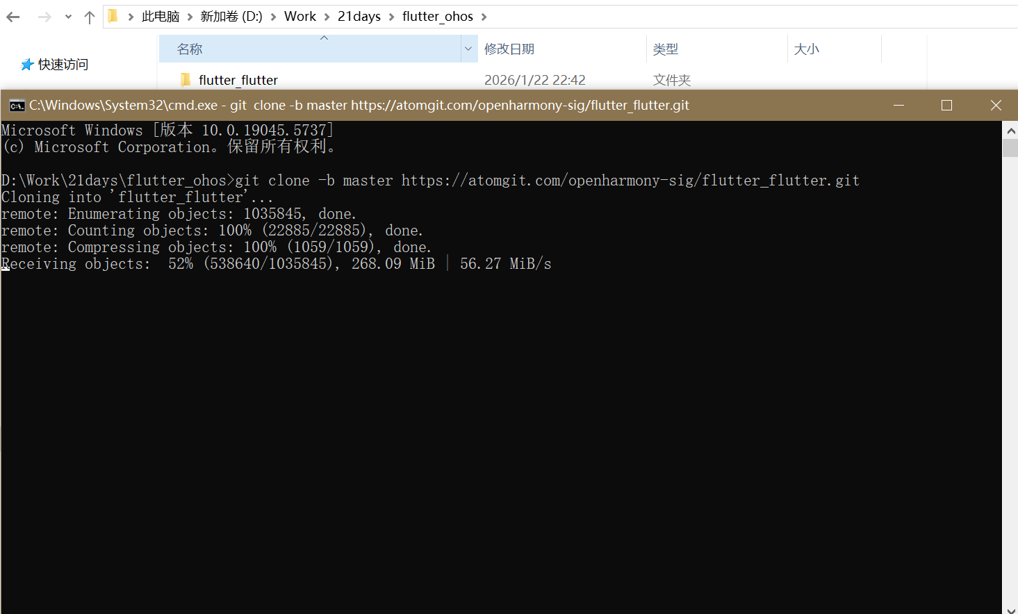Image resolution: width=1018 pixels, height=614 pixels.
Task: Expand chevron after 21days breadcrumb
Action: [x=391, y=17]
